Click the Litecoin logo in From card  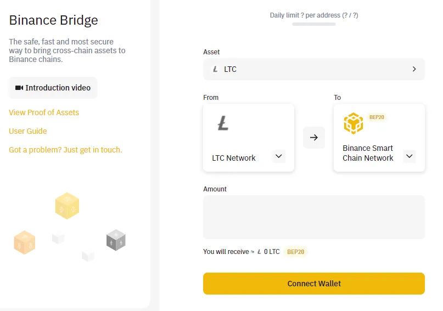[x=223, y=123]
